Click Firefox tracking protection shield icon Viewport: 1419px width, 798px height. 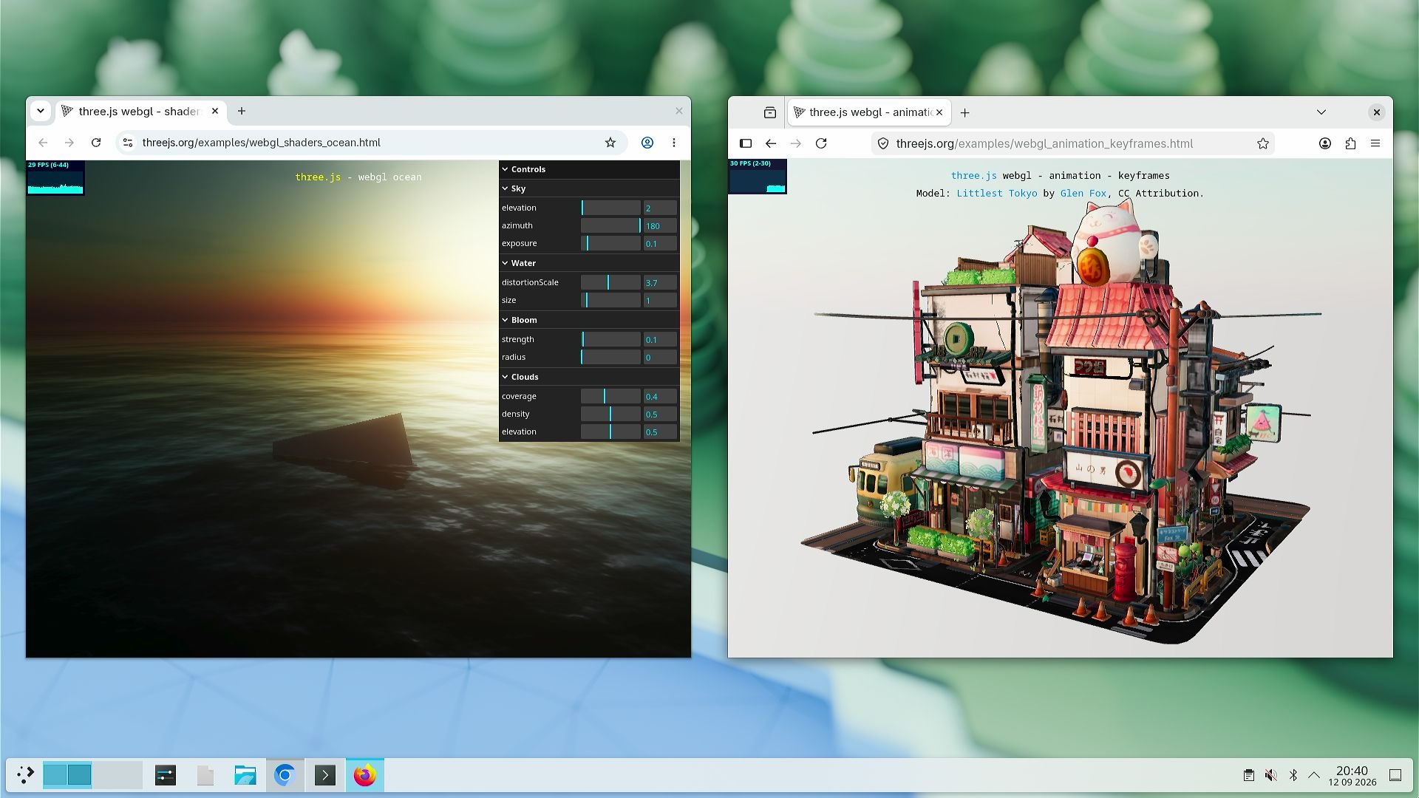pyautogui.click(x=883, y=143)
